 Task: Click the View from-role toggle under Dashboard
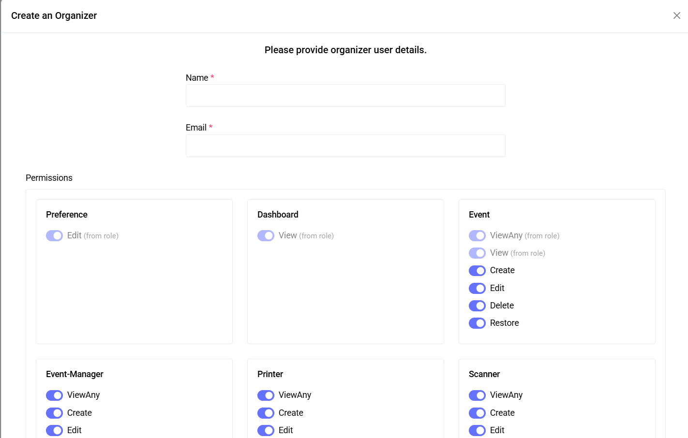click(266, 235)
